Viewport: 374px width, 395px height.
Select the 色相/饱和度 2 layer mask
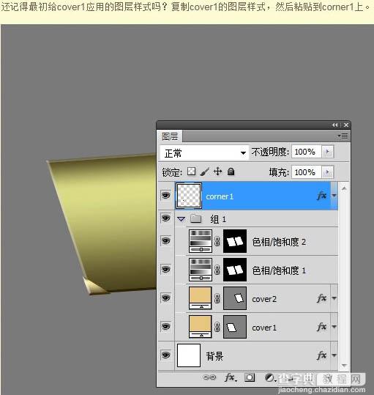[235, 241]
